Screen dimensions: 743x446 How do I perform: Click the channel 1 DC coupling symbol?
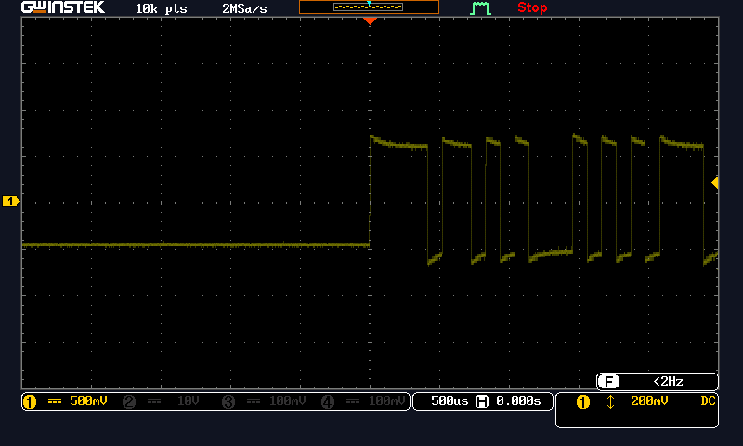(55, 401)
